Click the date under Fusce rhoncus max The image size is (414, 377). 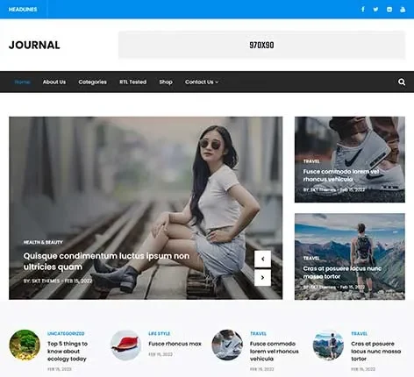[161, 354]
